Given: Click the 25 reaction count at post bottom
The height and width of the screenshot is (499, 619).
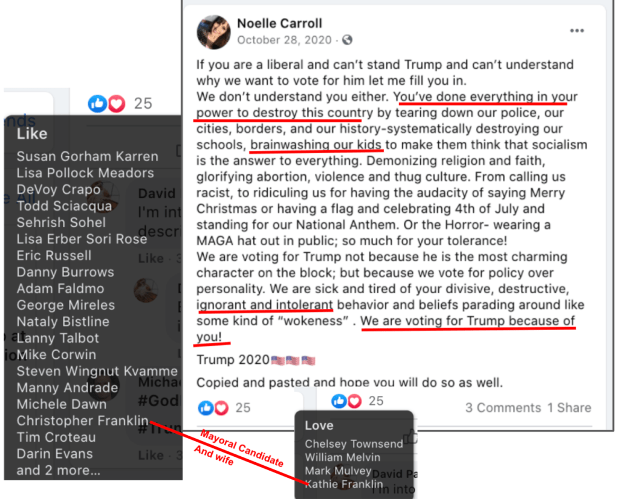Looking at the screenshot, I should (x=243, y=408).
